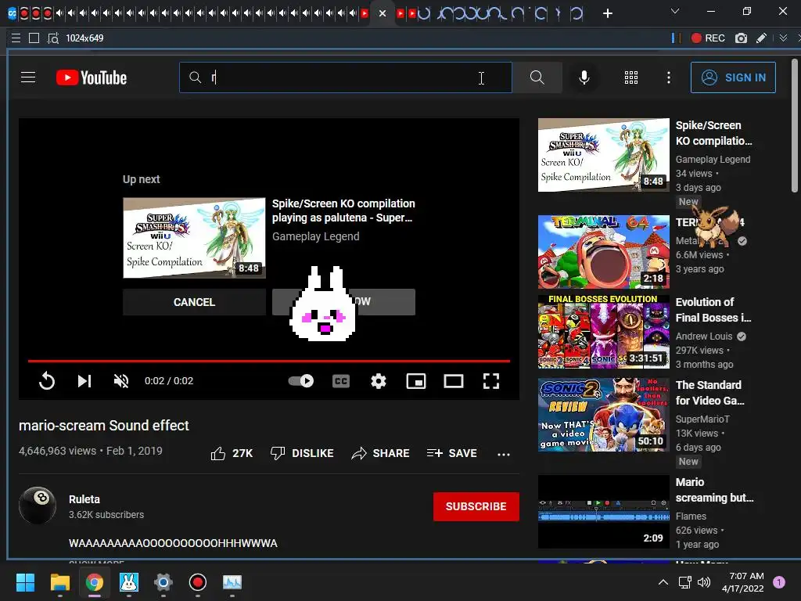Open the red record app on taskbar
The height and width of the screenshot is (601, 801).
point(198,582)
